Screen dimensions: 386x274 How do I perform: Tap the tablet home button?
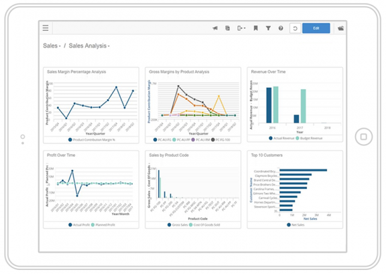click(364, 137)
